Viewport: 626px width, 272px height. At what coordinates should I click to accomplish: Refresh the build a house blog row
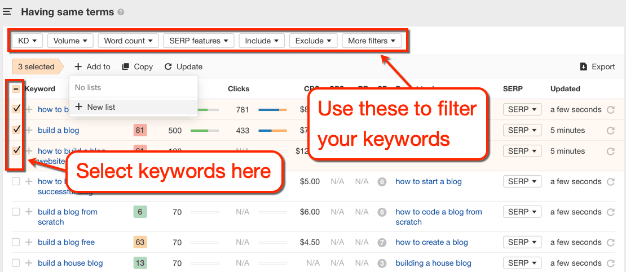coord(610,263)
